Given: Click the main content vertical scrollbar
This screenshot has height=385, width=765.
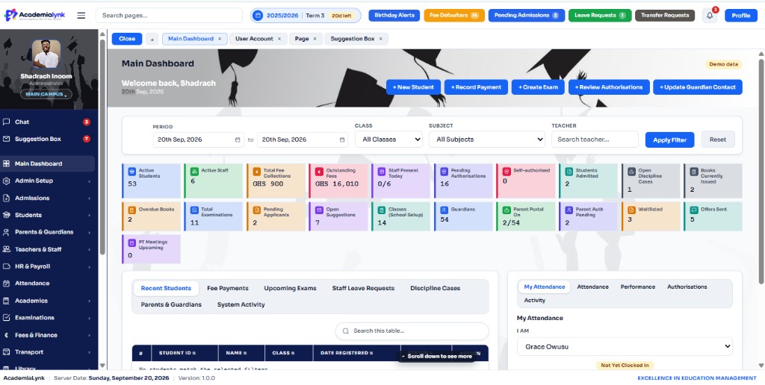Looking at the screenshot, I should tap(761, 171).
